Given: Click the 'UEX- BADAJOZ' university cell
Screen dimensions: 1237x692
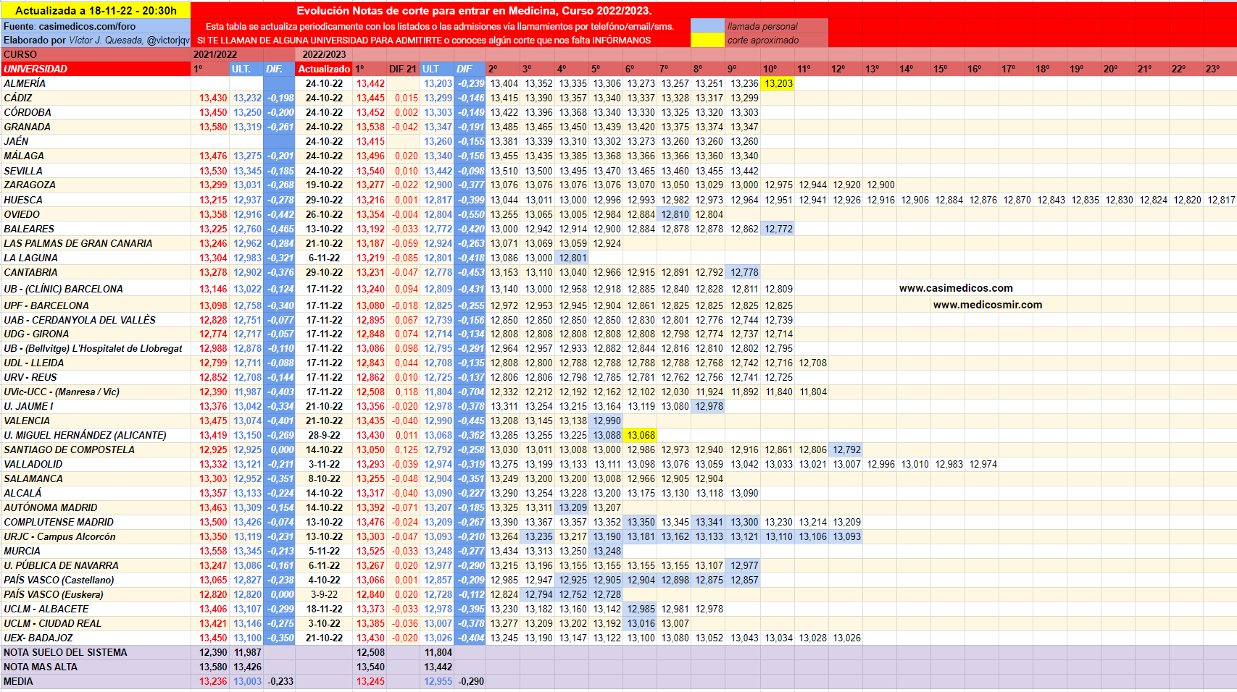Looking at the screenshot, I should 96,638.
